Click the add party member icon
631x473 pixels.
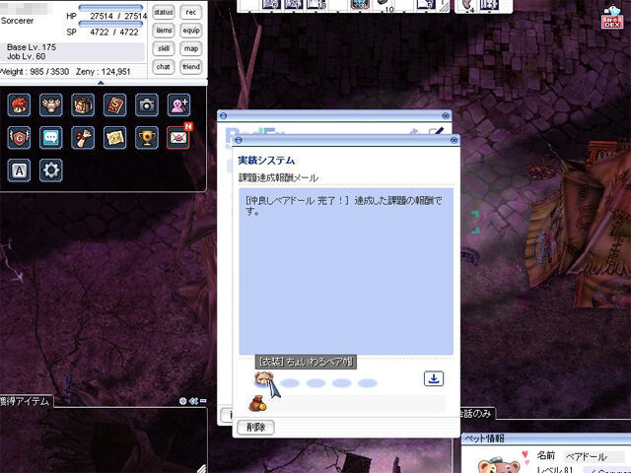click(178, 105)
